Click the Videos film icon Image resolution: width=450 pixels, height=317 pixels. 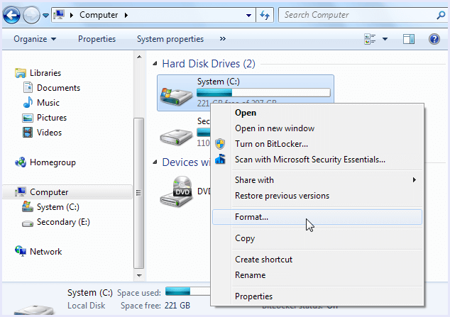[x=28, y=133]
